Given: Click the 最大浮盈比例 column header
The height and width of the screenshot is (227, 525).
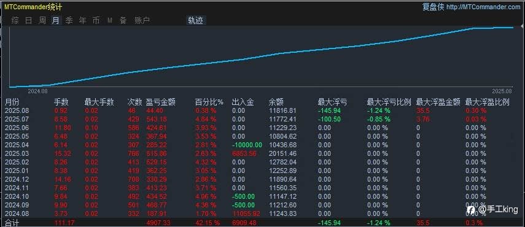Looking at the screenshot, I should (488, 102).
